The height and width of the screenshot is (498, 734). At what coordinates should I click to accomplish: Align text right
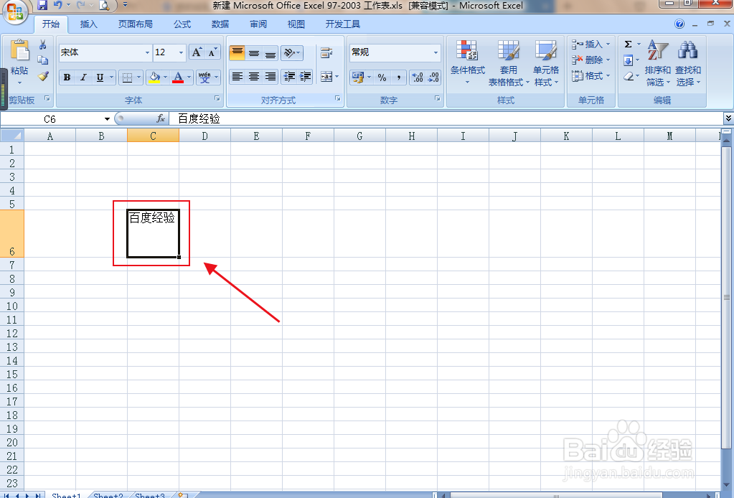point(270,76)
